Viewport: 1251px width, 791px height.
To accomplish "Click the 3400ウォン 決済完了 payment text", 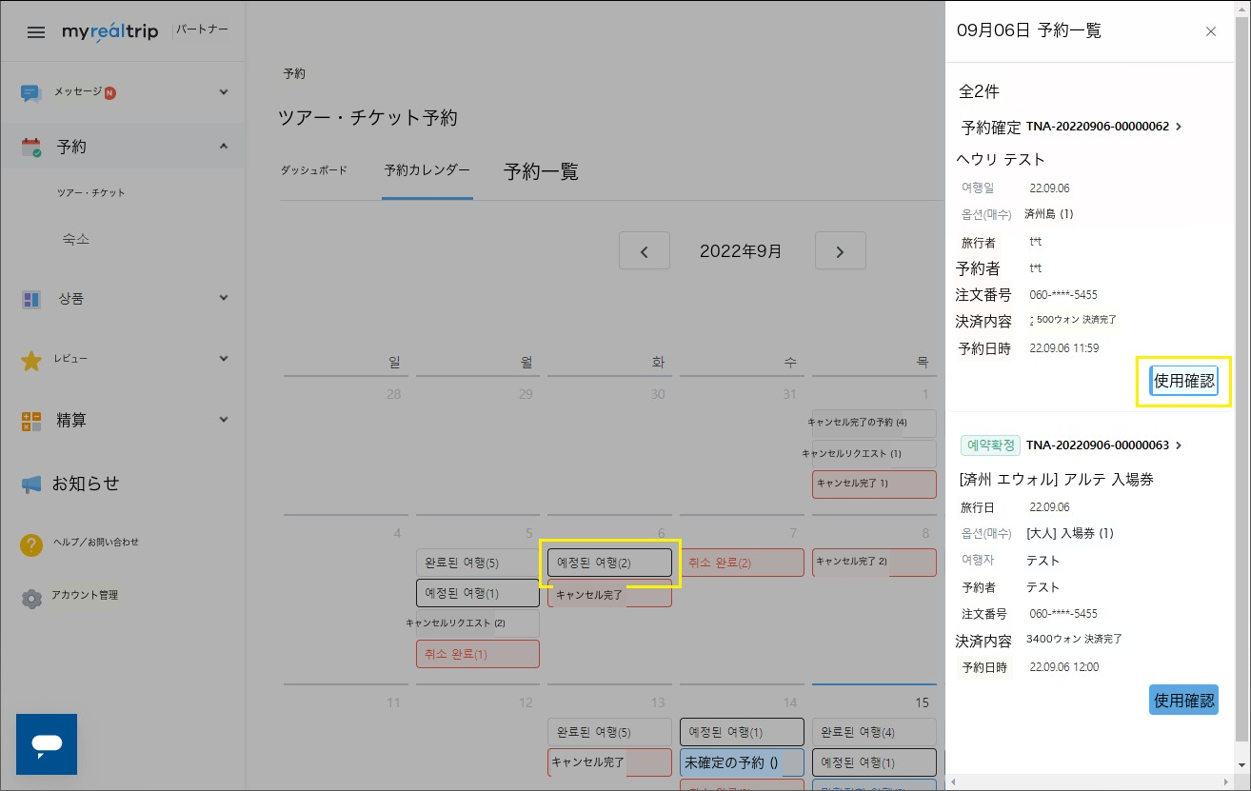I will pos(1074,639).
